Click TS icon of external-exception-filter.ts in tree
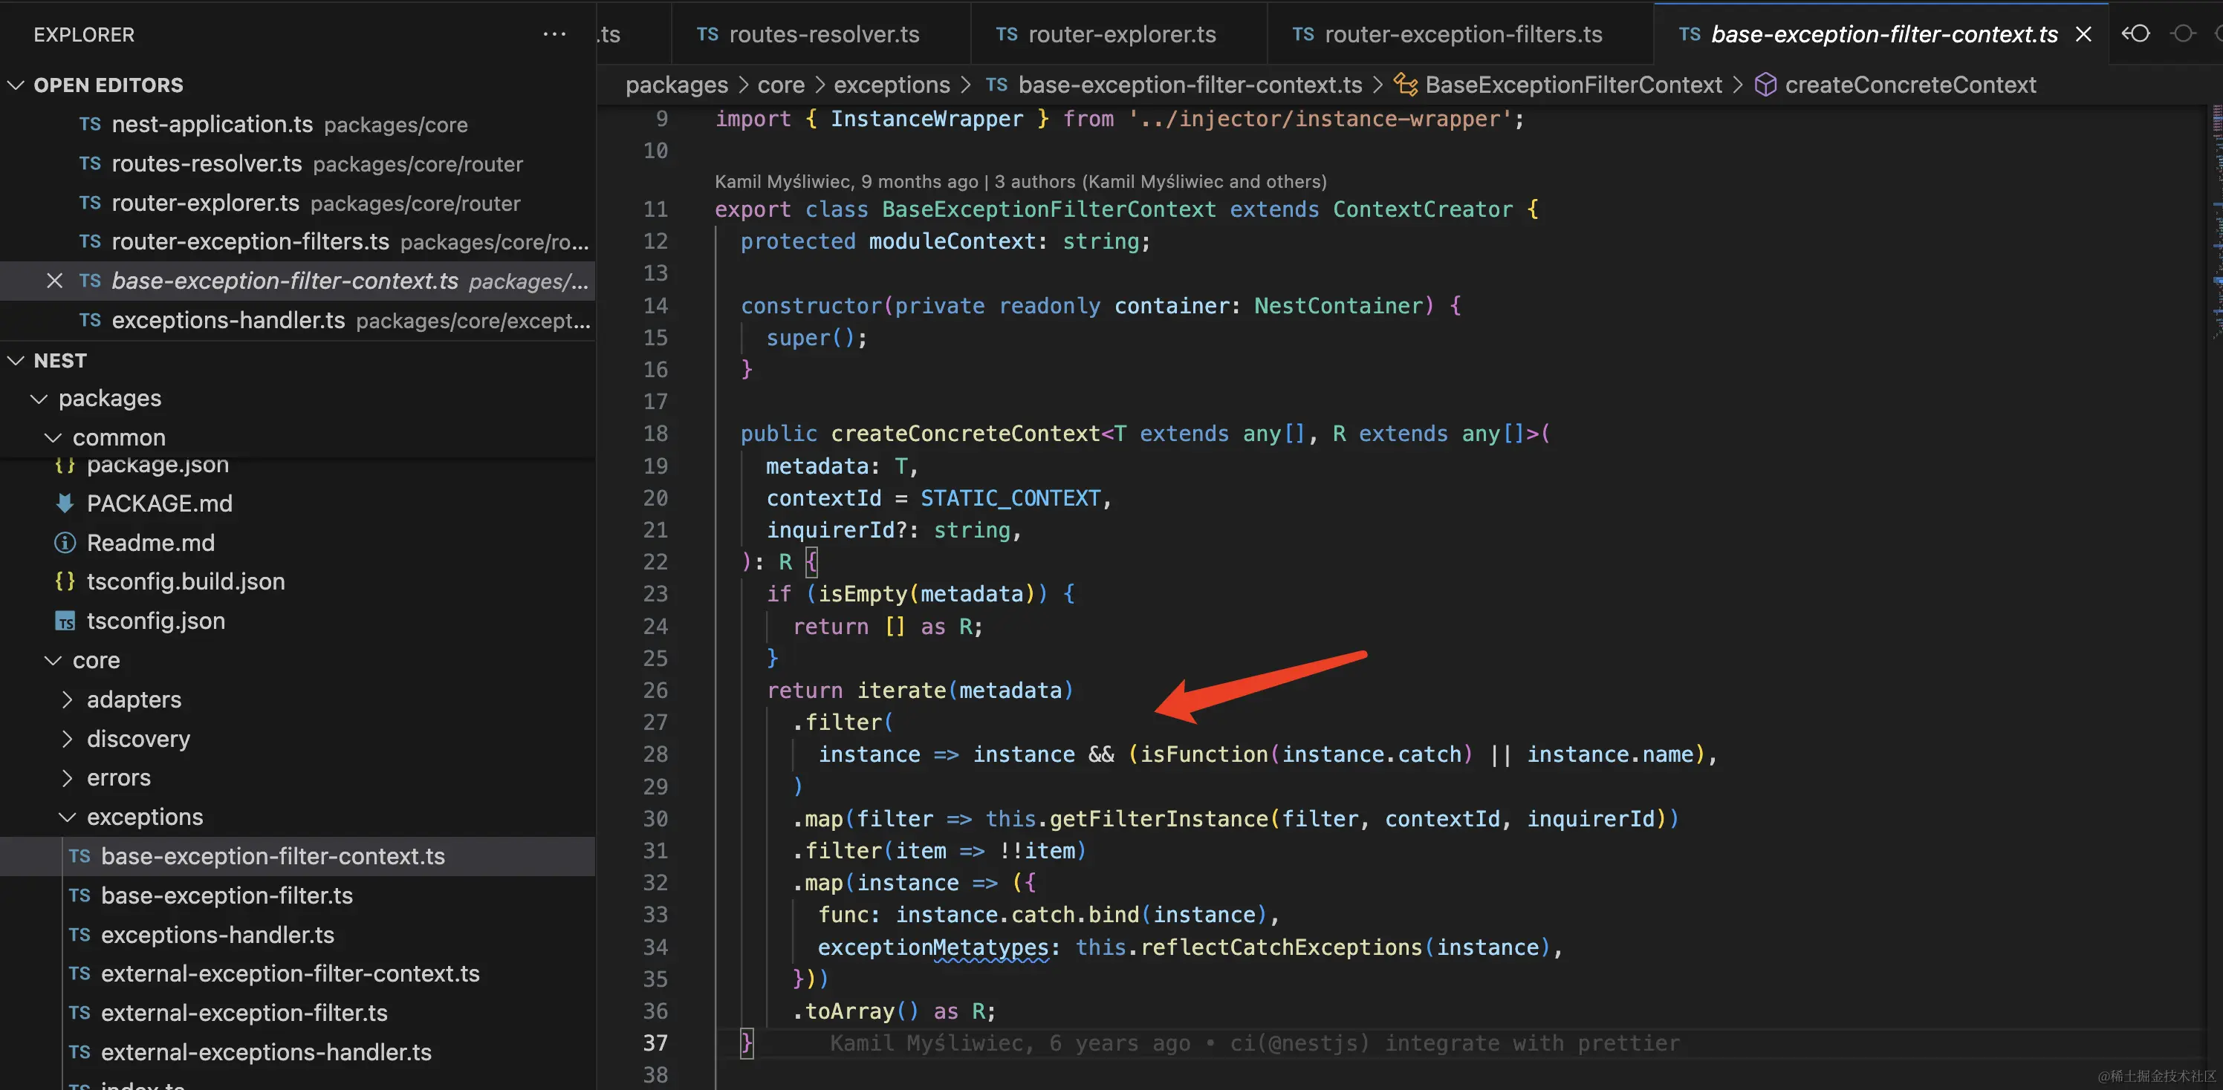 [x=79, y=1014]
